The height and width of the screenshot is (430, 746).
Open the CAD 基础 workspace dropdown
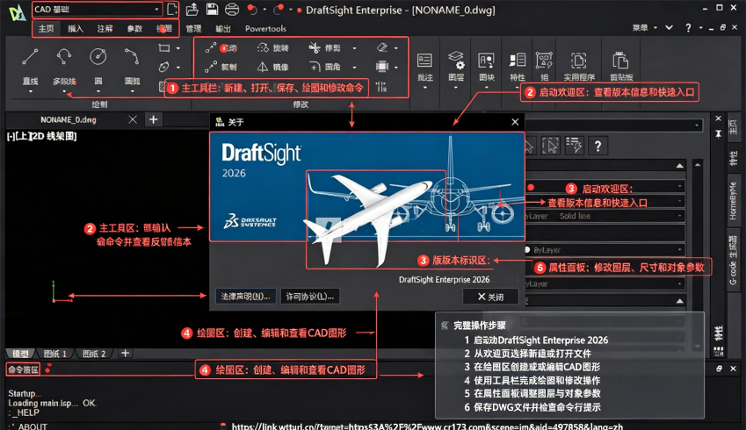point(98,9)
